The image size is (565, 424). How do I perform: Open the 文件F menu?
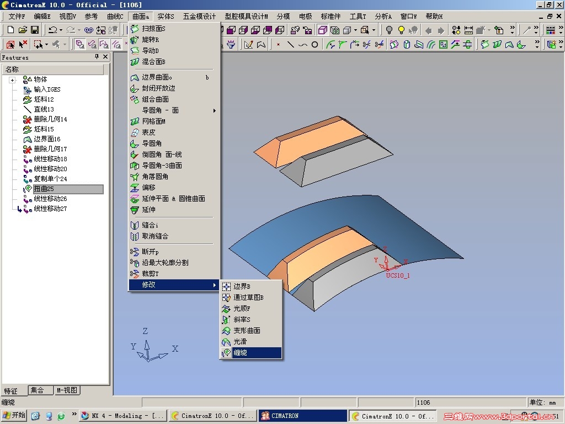(17, 16)
